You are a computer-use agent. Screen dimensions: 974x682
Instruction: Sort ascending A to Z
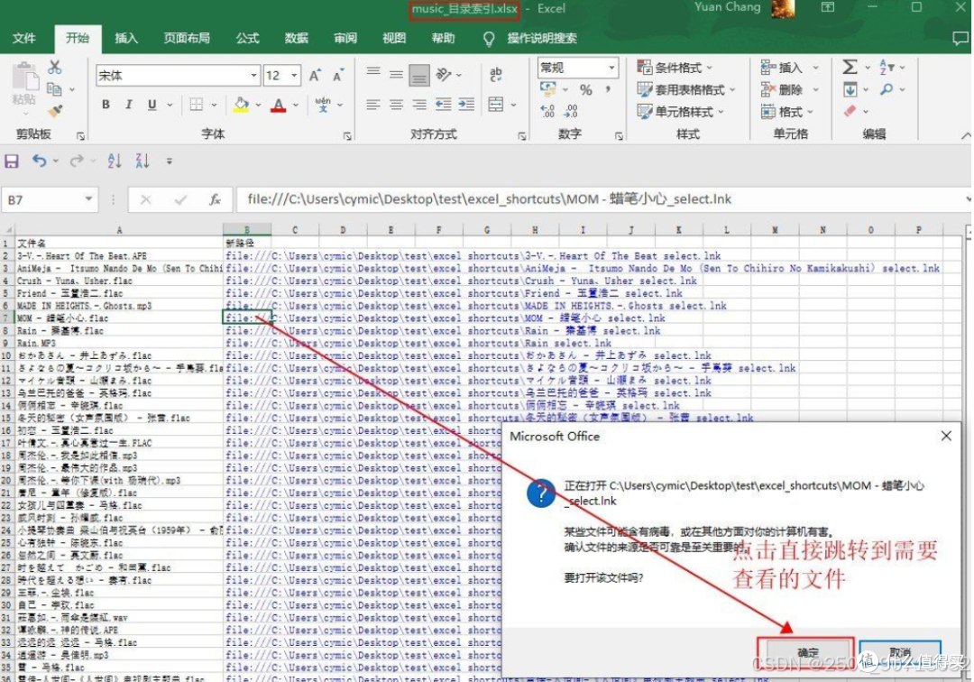(115, 161)
